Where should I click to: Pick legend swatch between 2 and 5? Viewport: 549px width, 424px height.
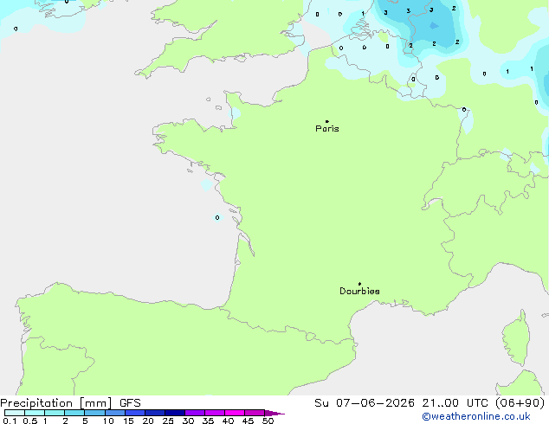tap(74, 413)
